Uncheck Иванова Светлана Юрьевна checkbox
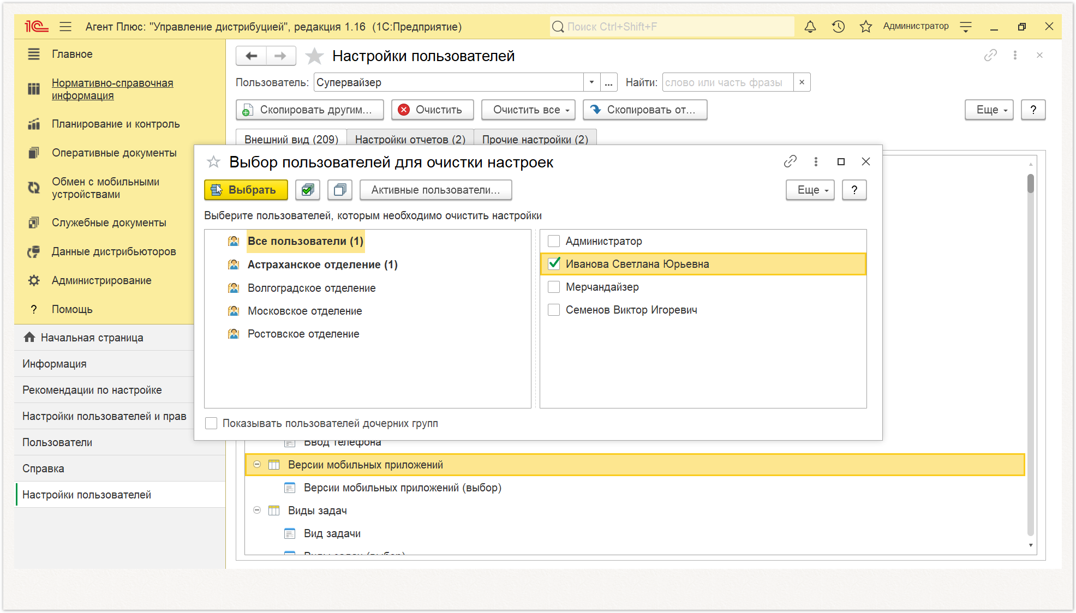 (x=554, y=264)
